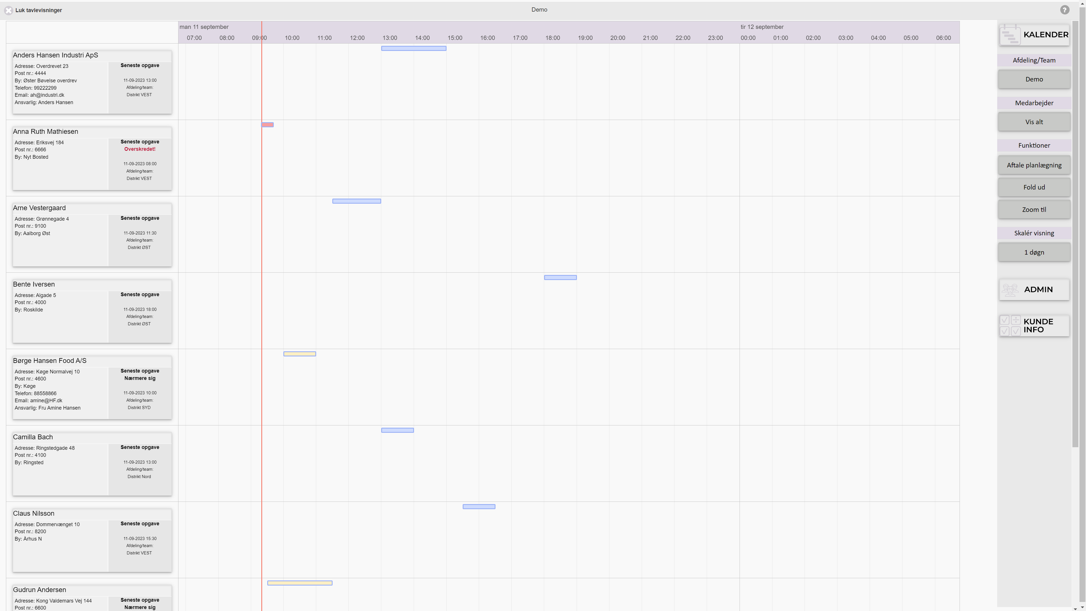Viewport: 1086px width, 611px height.
Task: Click 11-09-2023 18:00 on Bente Iversen card
Action: tap(139, 309)
